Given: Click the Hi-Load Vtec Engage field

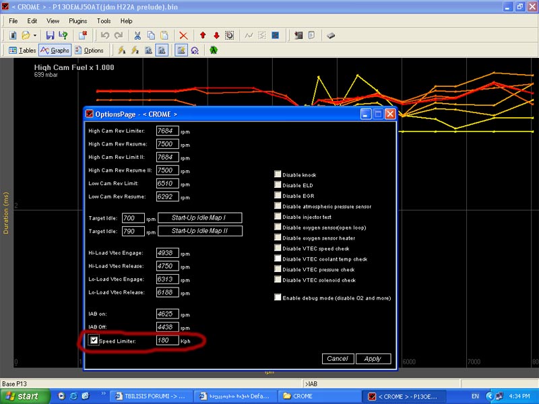Looking at the screenshot, I should 167,253.
